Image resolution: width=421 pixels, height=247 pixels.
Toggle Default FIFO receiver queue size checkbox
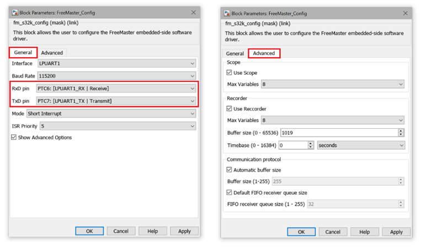[x=229, y=193]
